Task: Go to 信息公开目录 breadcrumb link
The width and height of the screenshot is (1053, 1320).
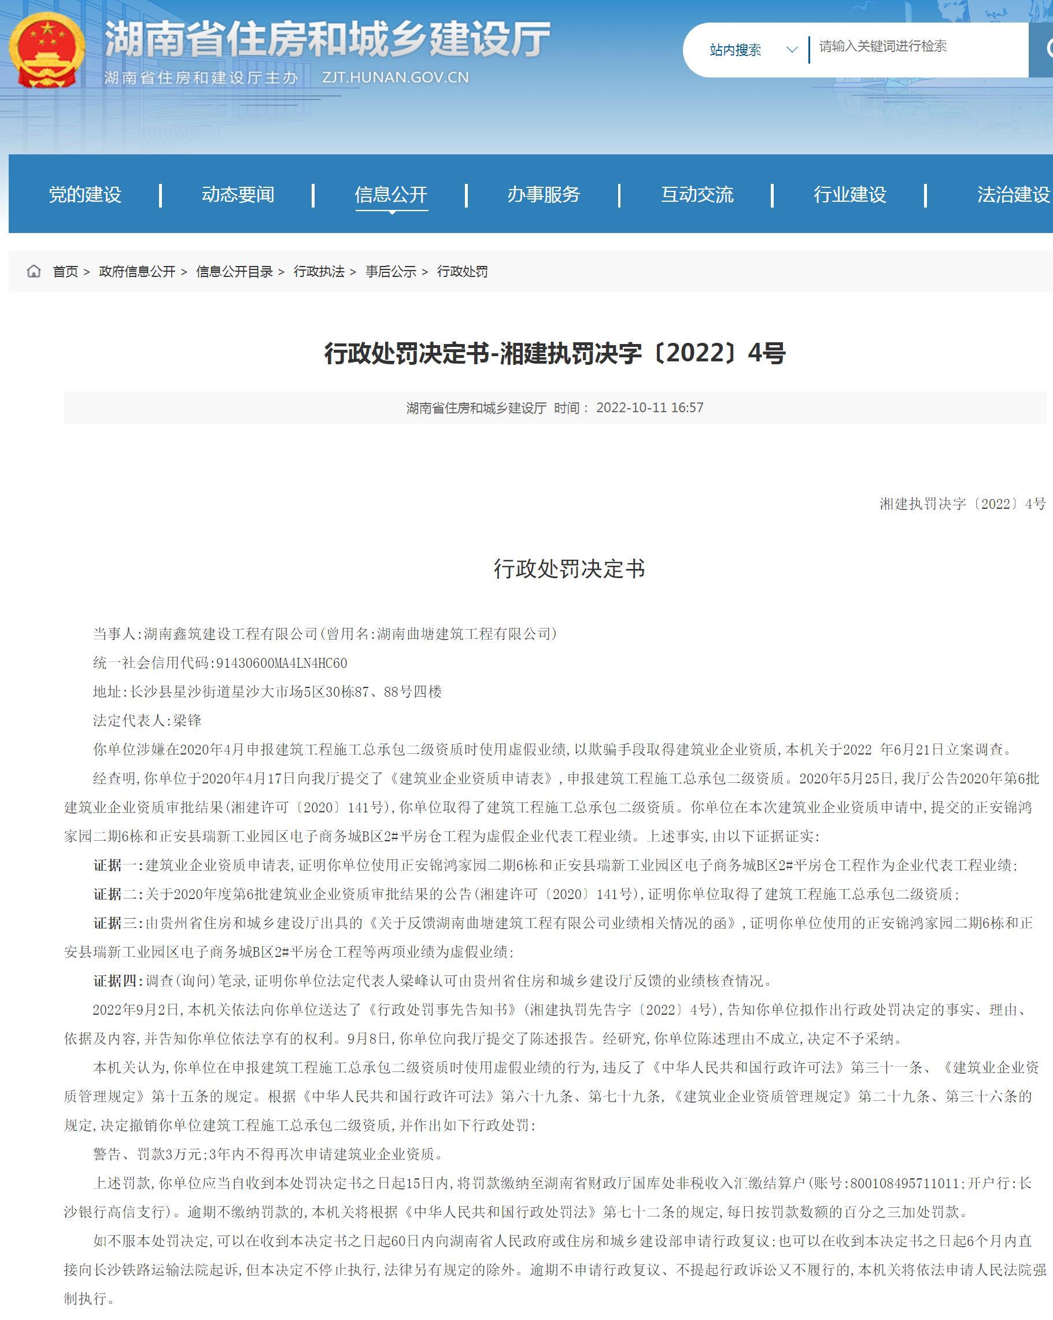Action: tap(234, 271)
